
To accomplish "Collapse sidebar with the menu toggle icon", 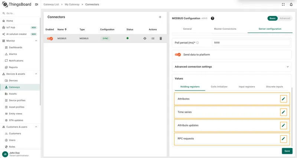I will [36, 4].
